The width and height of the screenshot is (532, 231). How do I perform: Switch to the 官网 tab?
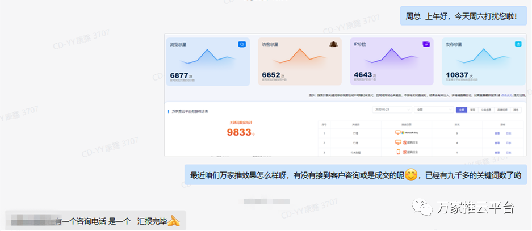[473, 110]
